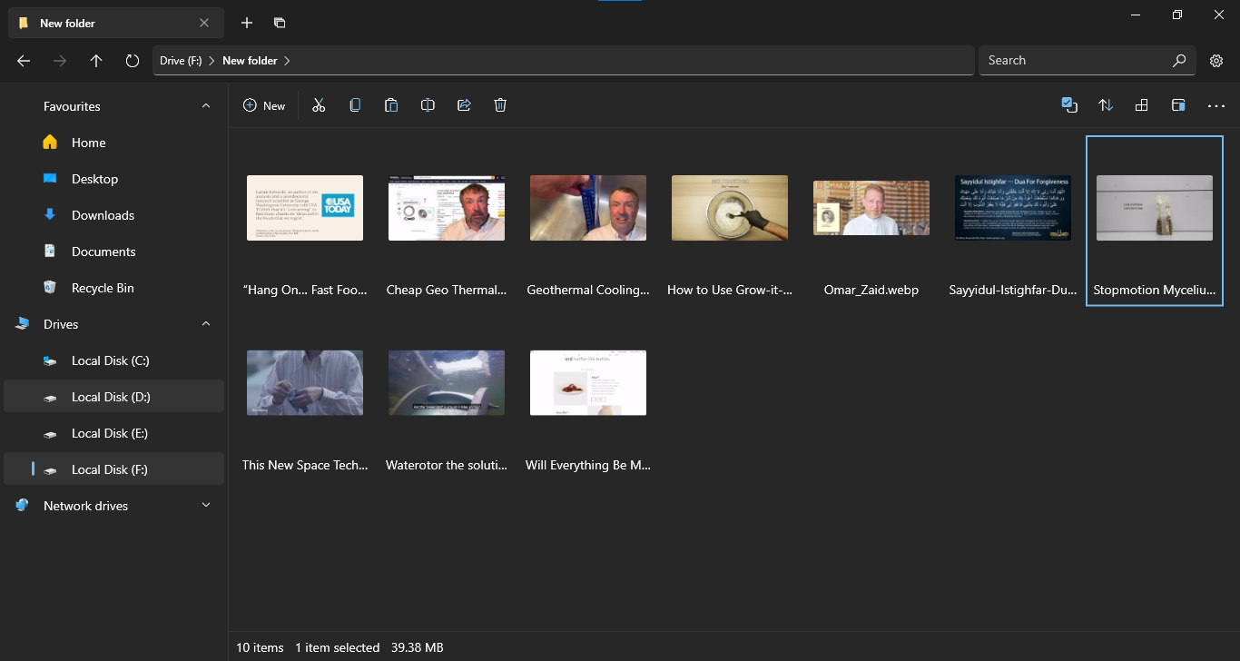1240x661 pixels.
Task: Open Local Disk (C:)
Action: pyautogui.click(x=113, y=360)
